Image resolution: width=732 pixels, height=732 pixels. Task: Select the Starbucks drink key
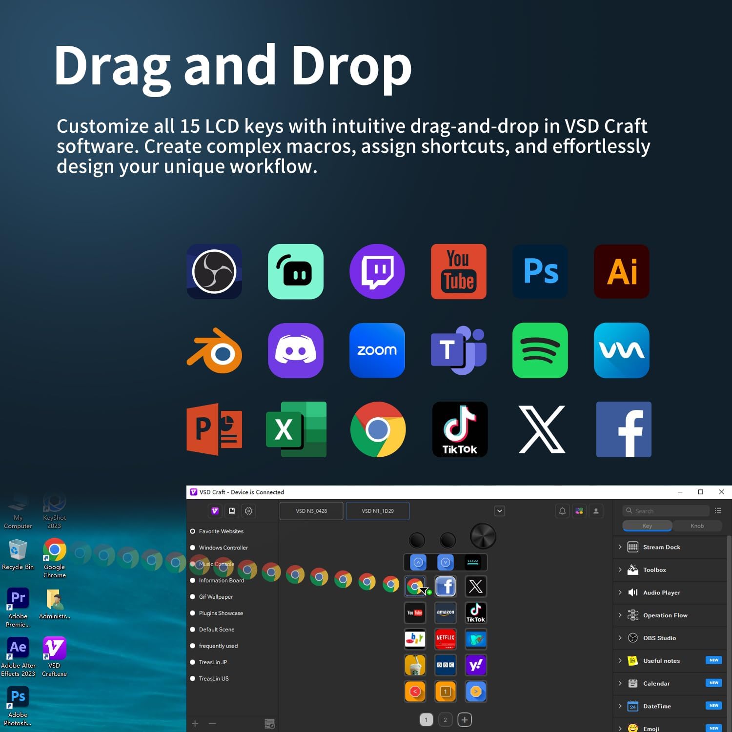pos(415,665)
